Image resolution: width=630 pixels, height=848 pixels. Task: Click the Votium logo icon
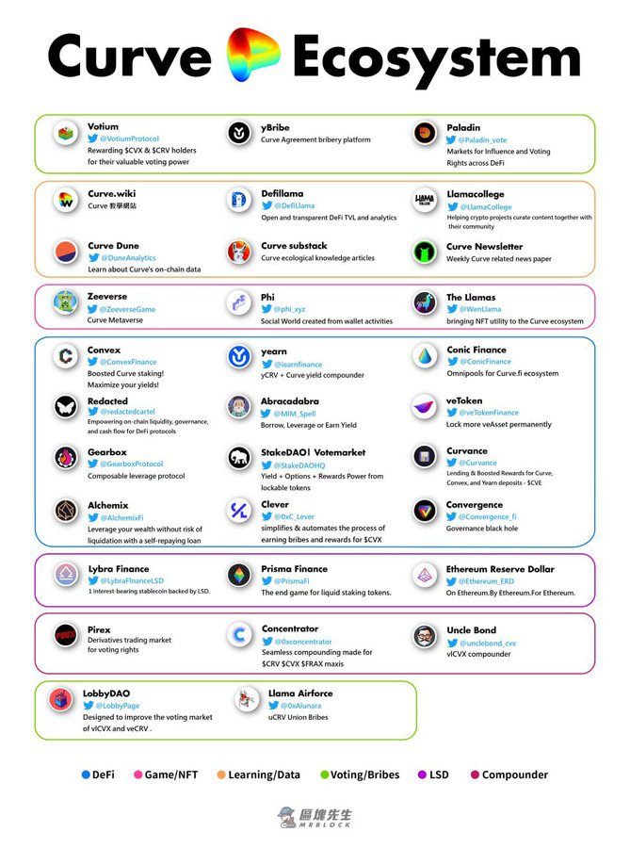(x=66, y=133)
